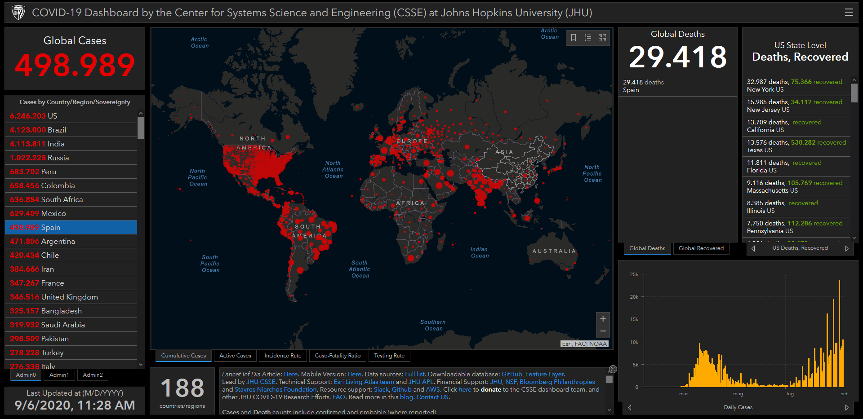Image resolution: width=863 pixels, height=419 pixels.
Task: Go to previous US deaths panel arrow
Action: (753, 248)
